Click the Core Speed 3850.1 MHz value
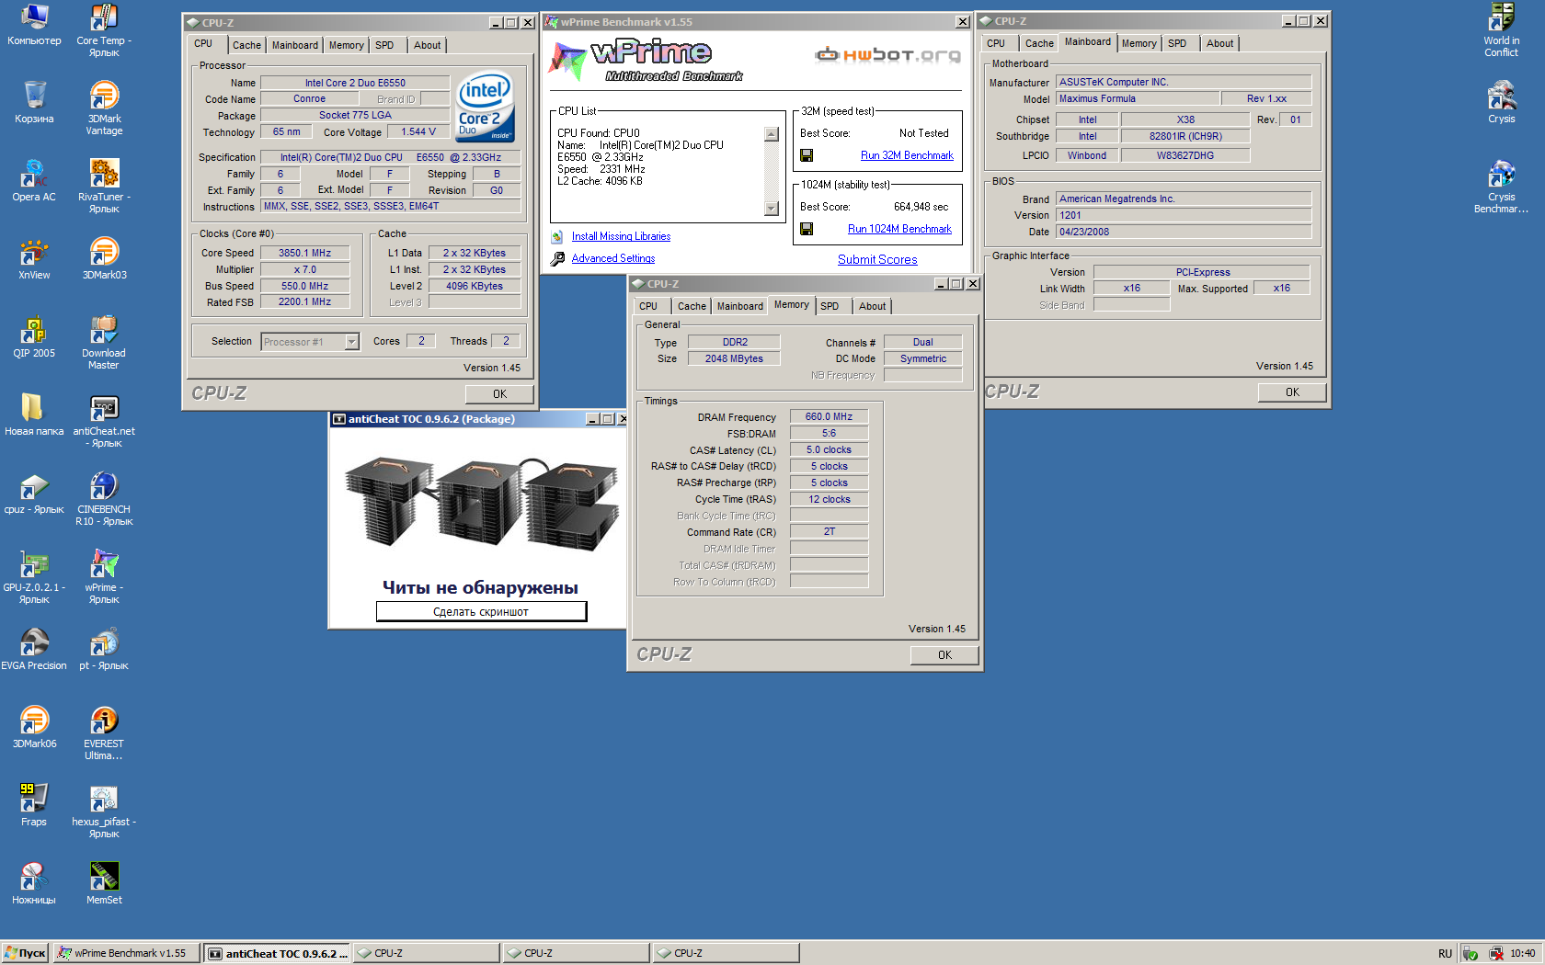The image size is (1545, 965). (x=304, y=253)
